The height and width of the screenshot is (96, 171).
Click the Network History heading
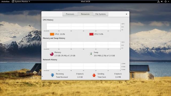(50, 60)
